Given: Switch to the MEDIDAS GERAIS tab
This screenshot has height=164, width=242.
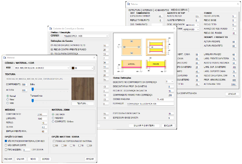Looking at the screenshot, I should [179, 10].
